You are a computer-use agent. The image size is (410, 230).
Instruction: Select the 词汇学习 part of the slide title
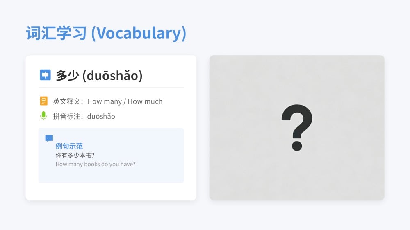tap(56, 33)
